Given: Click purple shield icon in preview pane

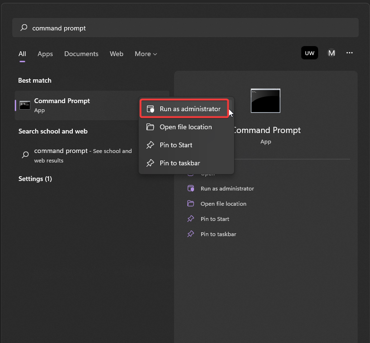Looking at the screenshot, I should tap(191, 188).
